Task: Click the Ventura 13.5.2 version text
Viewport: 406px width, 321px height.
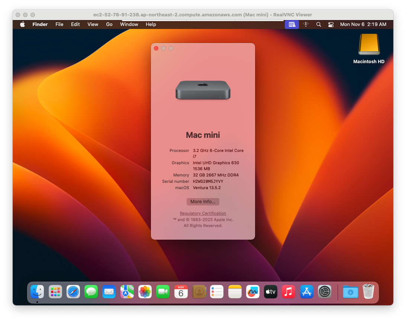Action: coord(207,188)
